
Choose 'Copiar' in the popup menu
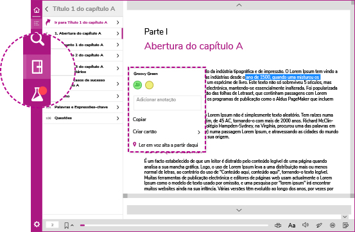[139, 119]
